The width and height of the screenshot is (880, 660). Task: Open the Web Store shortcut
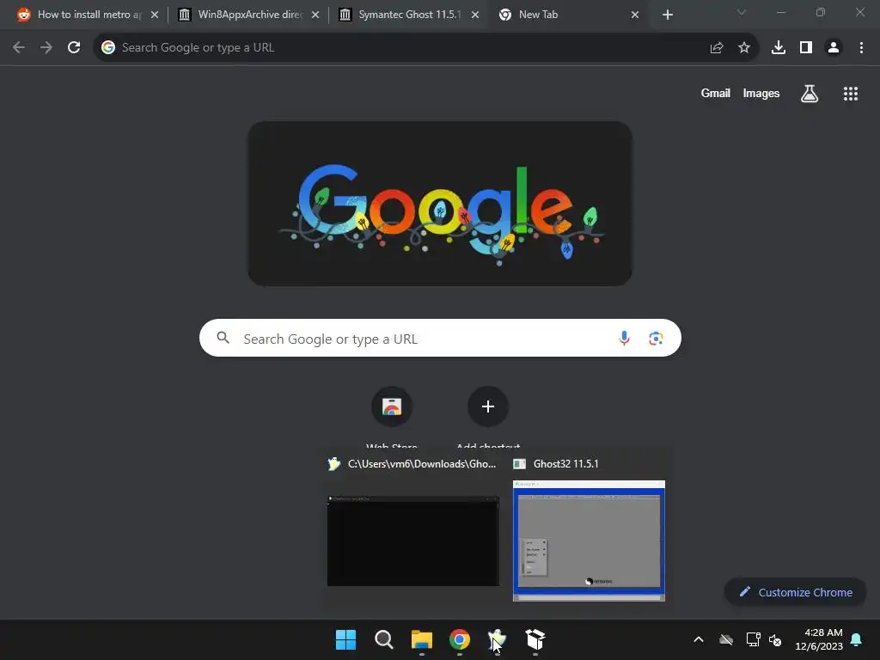(392, 406)
